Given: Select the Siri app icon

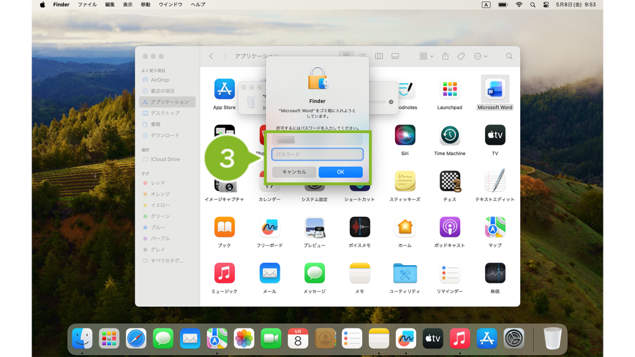Looking at the screenshot, I should coord(405,134).
